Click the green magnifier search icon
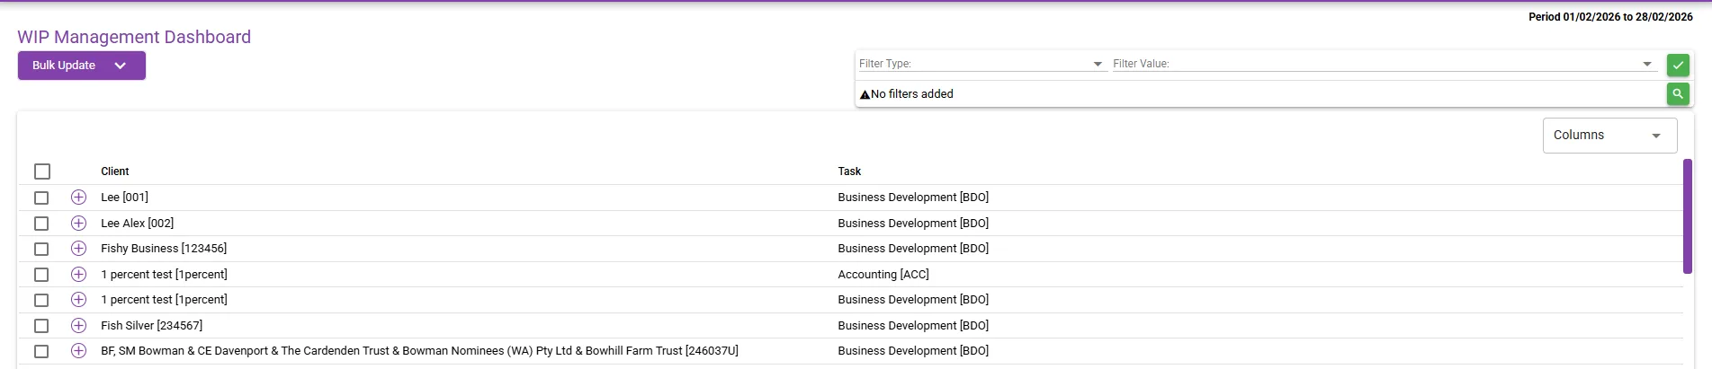Image resolution: width=1712 pixels, height=369 pixels. [x=1678, y=93]
